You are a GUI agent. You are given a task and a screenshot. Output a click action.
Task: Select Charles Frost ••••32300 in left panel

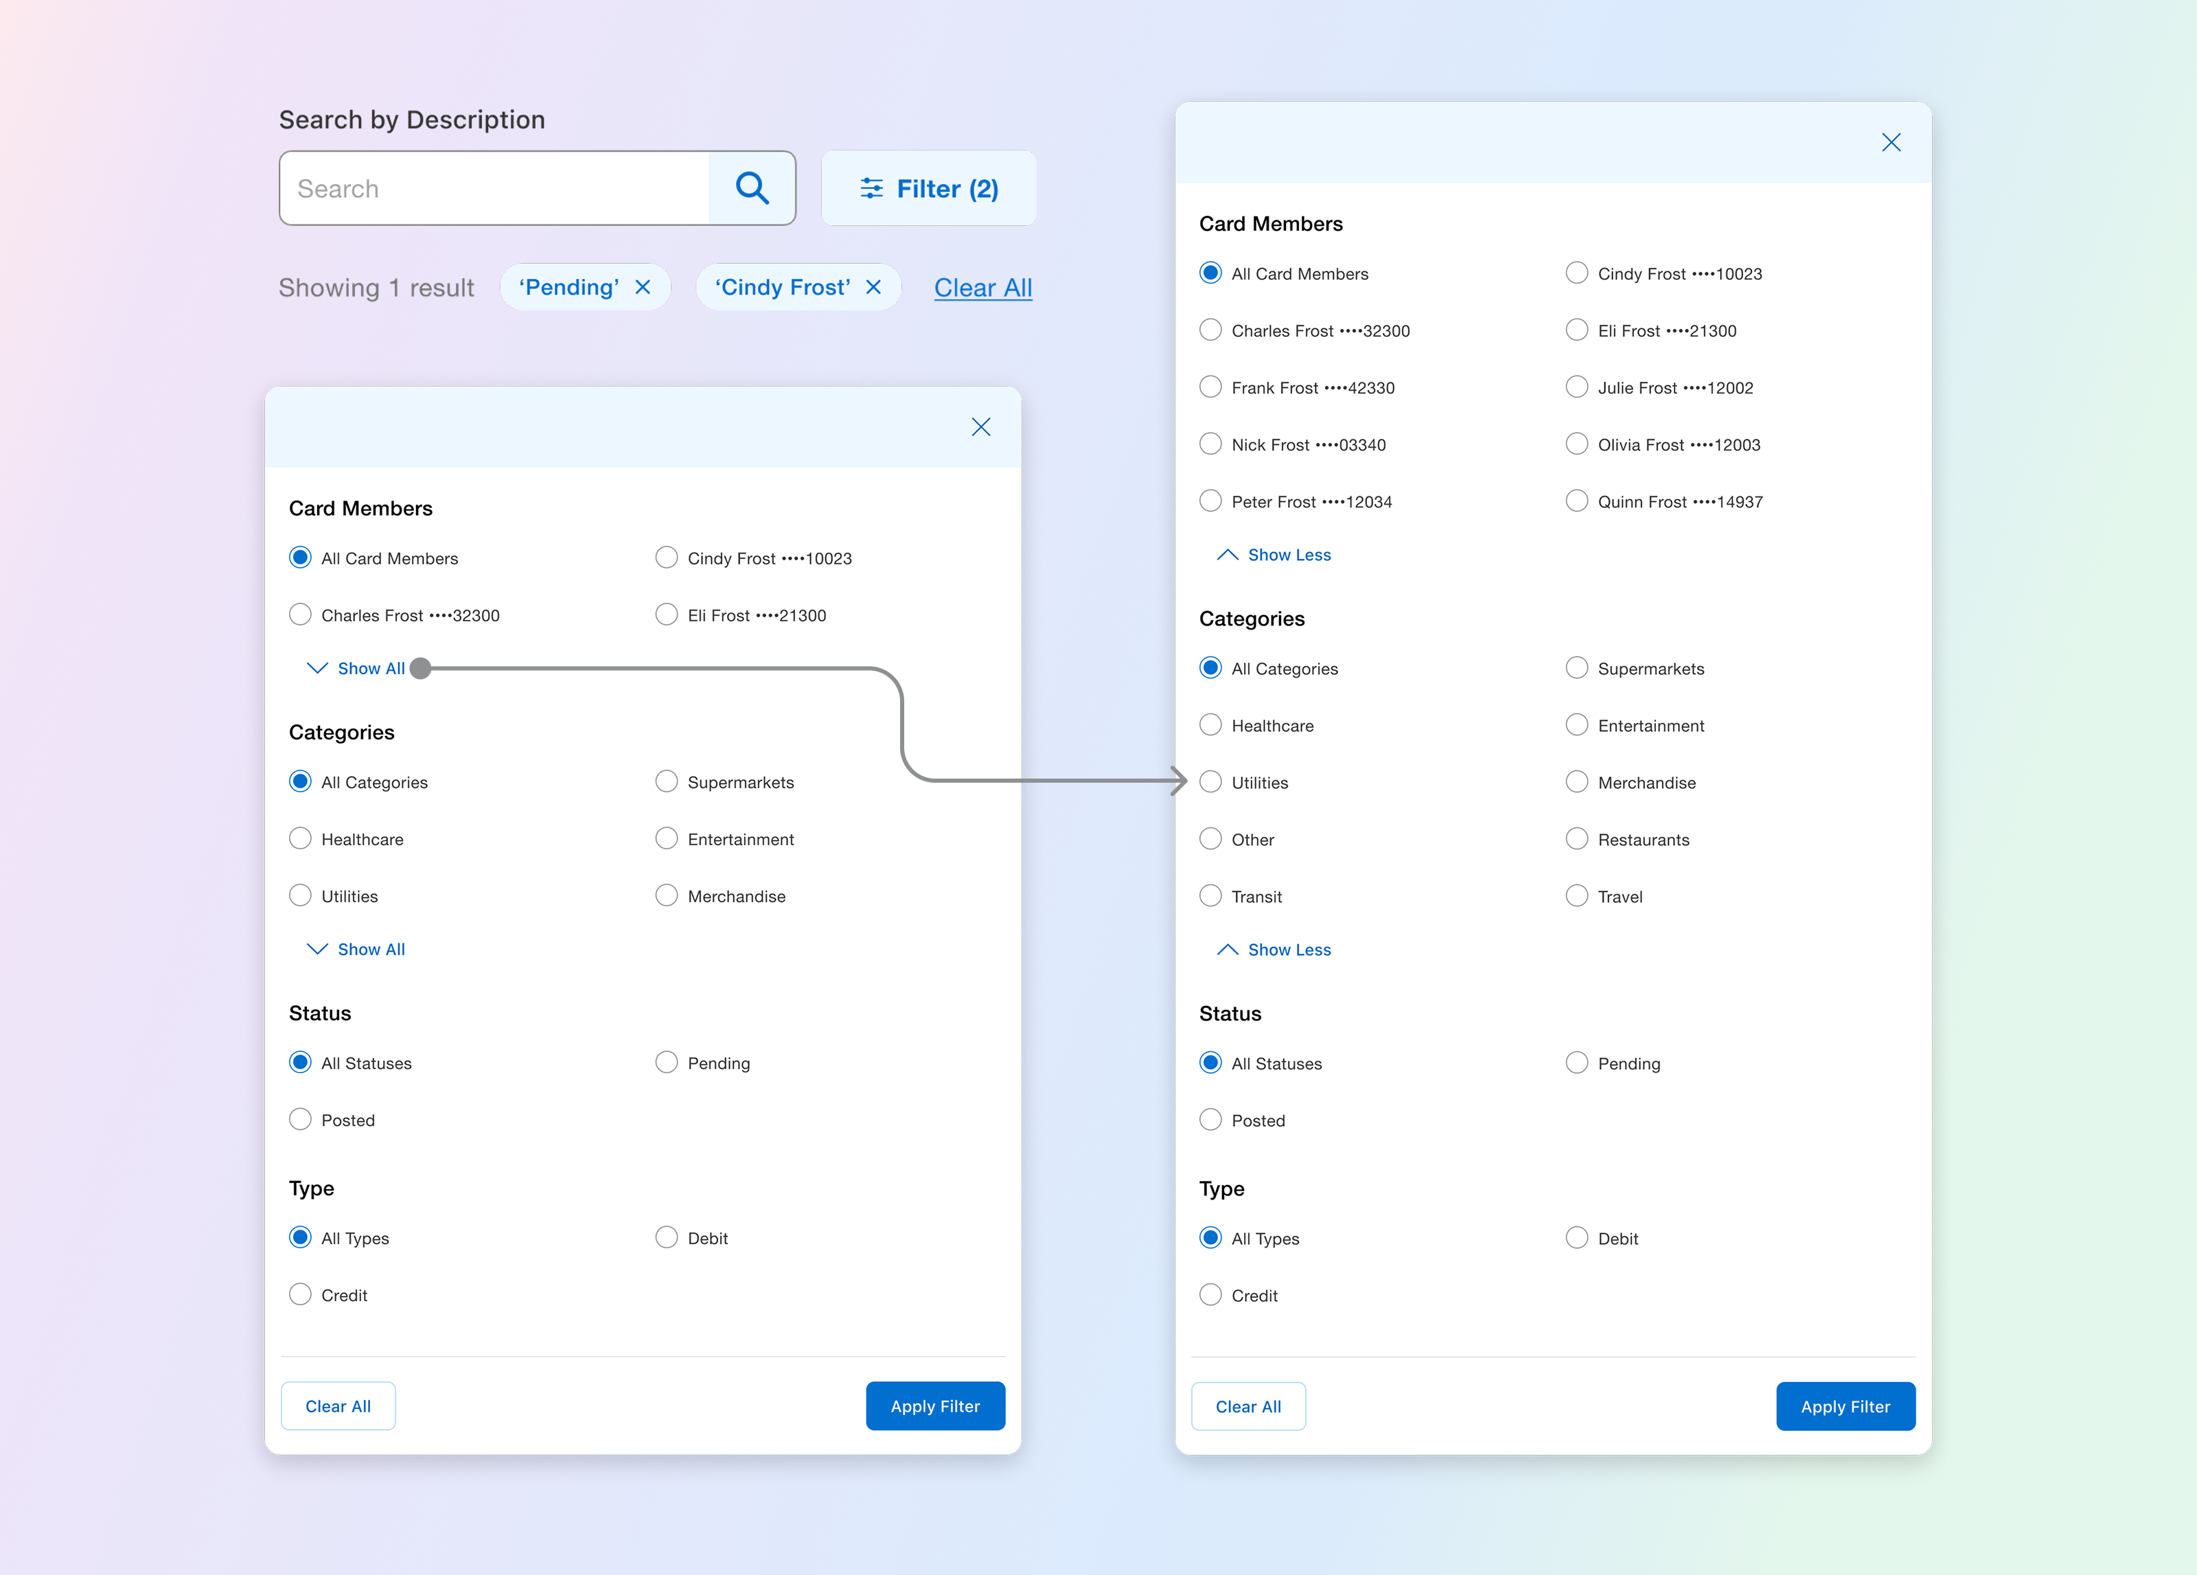click(x=300, y=615)
